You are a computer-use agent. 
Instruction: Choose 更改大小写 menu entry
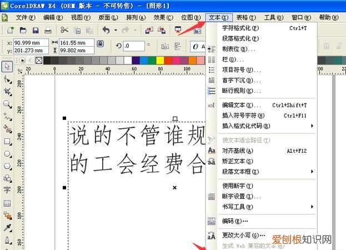pyautogui.click(x=262, y=236)
